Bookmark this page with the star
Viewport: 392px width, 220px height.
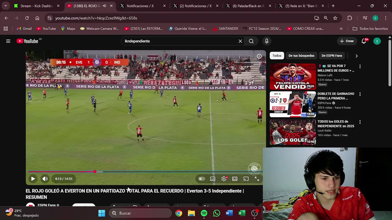[335, 18]
